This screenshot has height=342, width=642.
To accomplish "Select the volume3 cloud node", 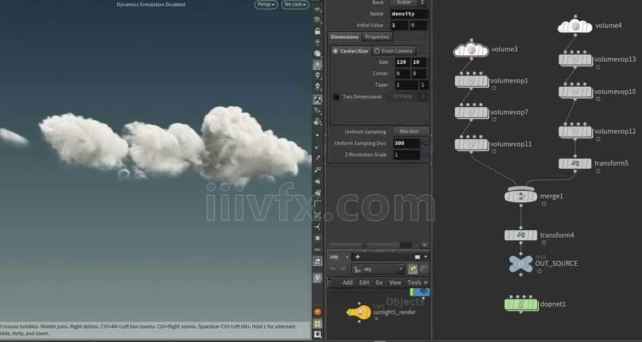I will (x=471, y=49).
